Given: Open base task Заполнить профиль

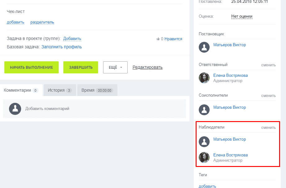Looking at the screenshot, I should 61,47.
